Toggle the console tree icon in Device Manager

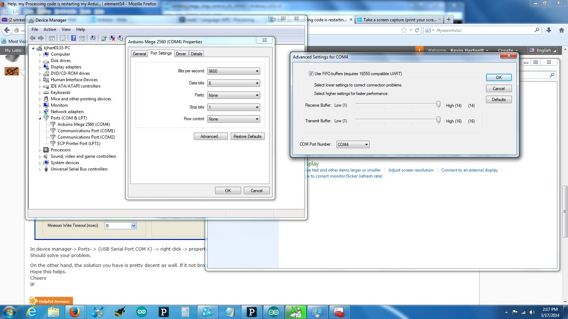(52, 38)
